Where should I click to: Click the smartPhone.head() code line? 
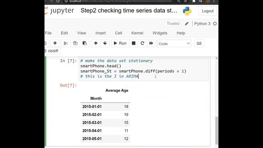(101, 66)
